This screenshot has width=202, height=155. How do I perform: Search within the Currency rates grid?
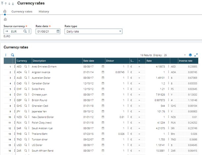[13, 55]
